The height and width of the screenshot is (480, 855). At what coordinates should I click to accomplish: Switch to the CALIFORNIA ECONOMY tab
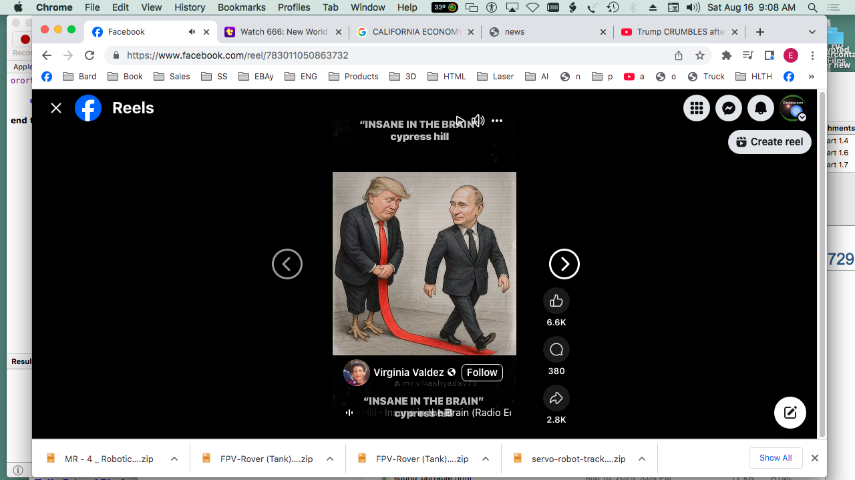[415, 32]
